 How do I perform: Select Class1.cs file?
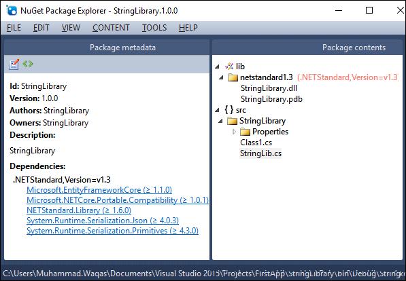256,143
